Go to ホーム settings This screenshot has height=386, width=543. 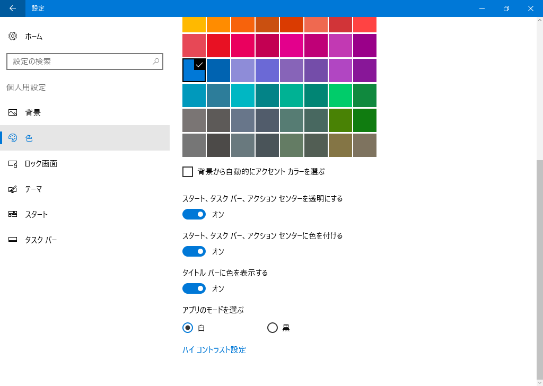click(33, 37)
